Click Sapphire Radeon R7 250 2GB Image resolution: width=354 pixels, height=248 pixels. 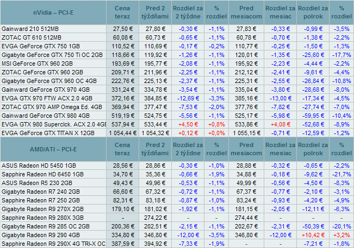41,200
